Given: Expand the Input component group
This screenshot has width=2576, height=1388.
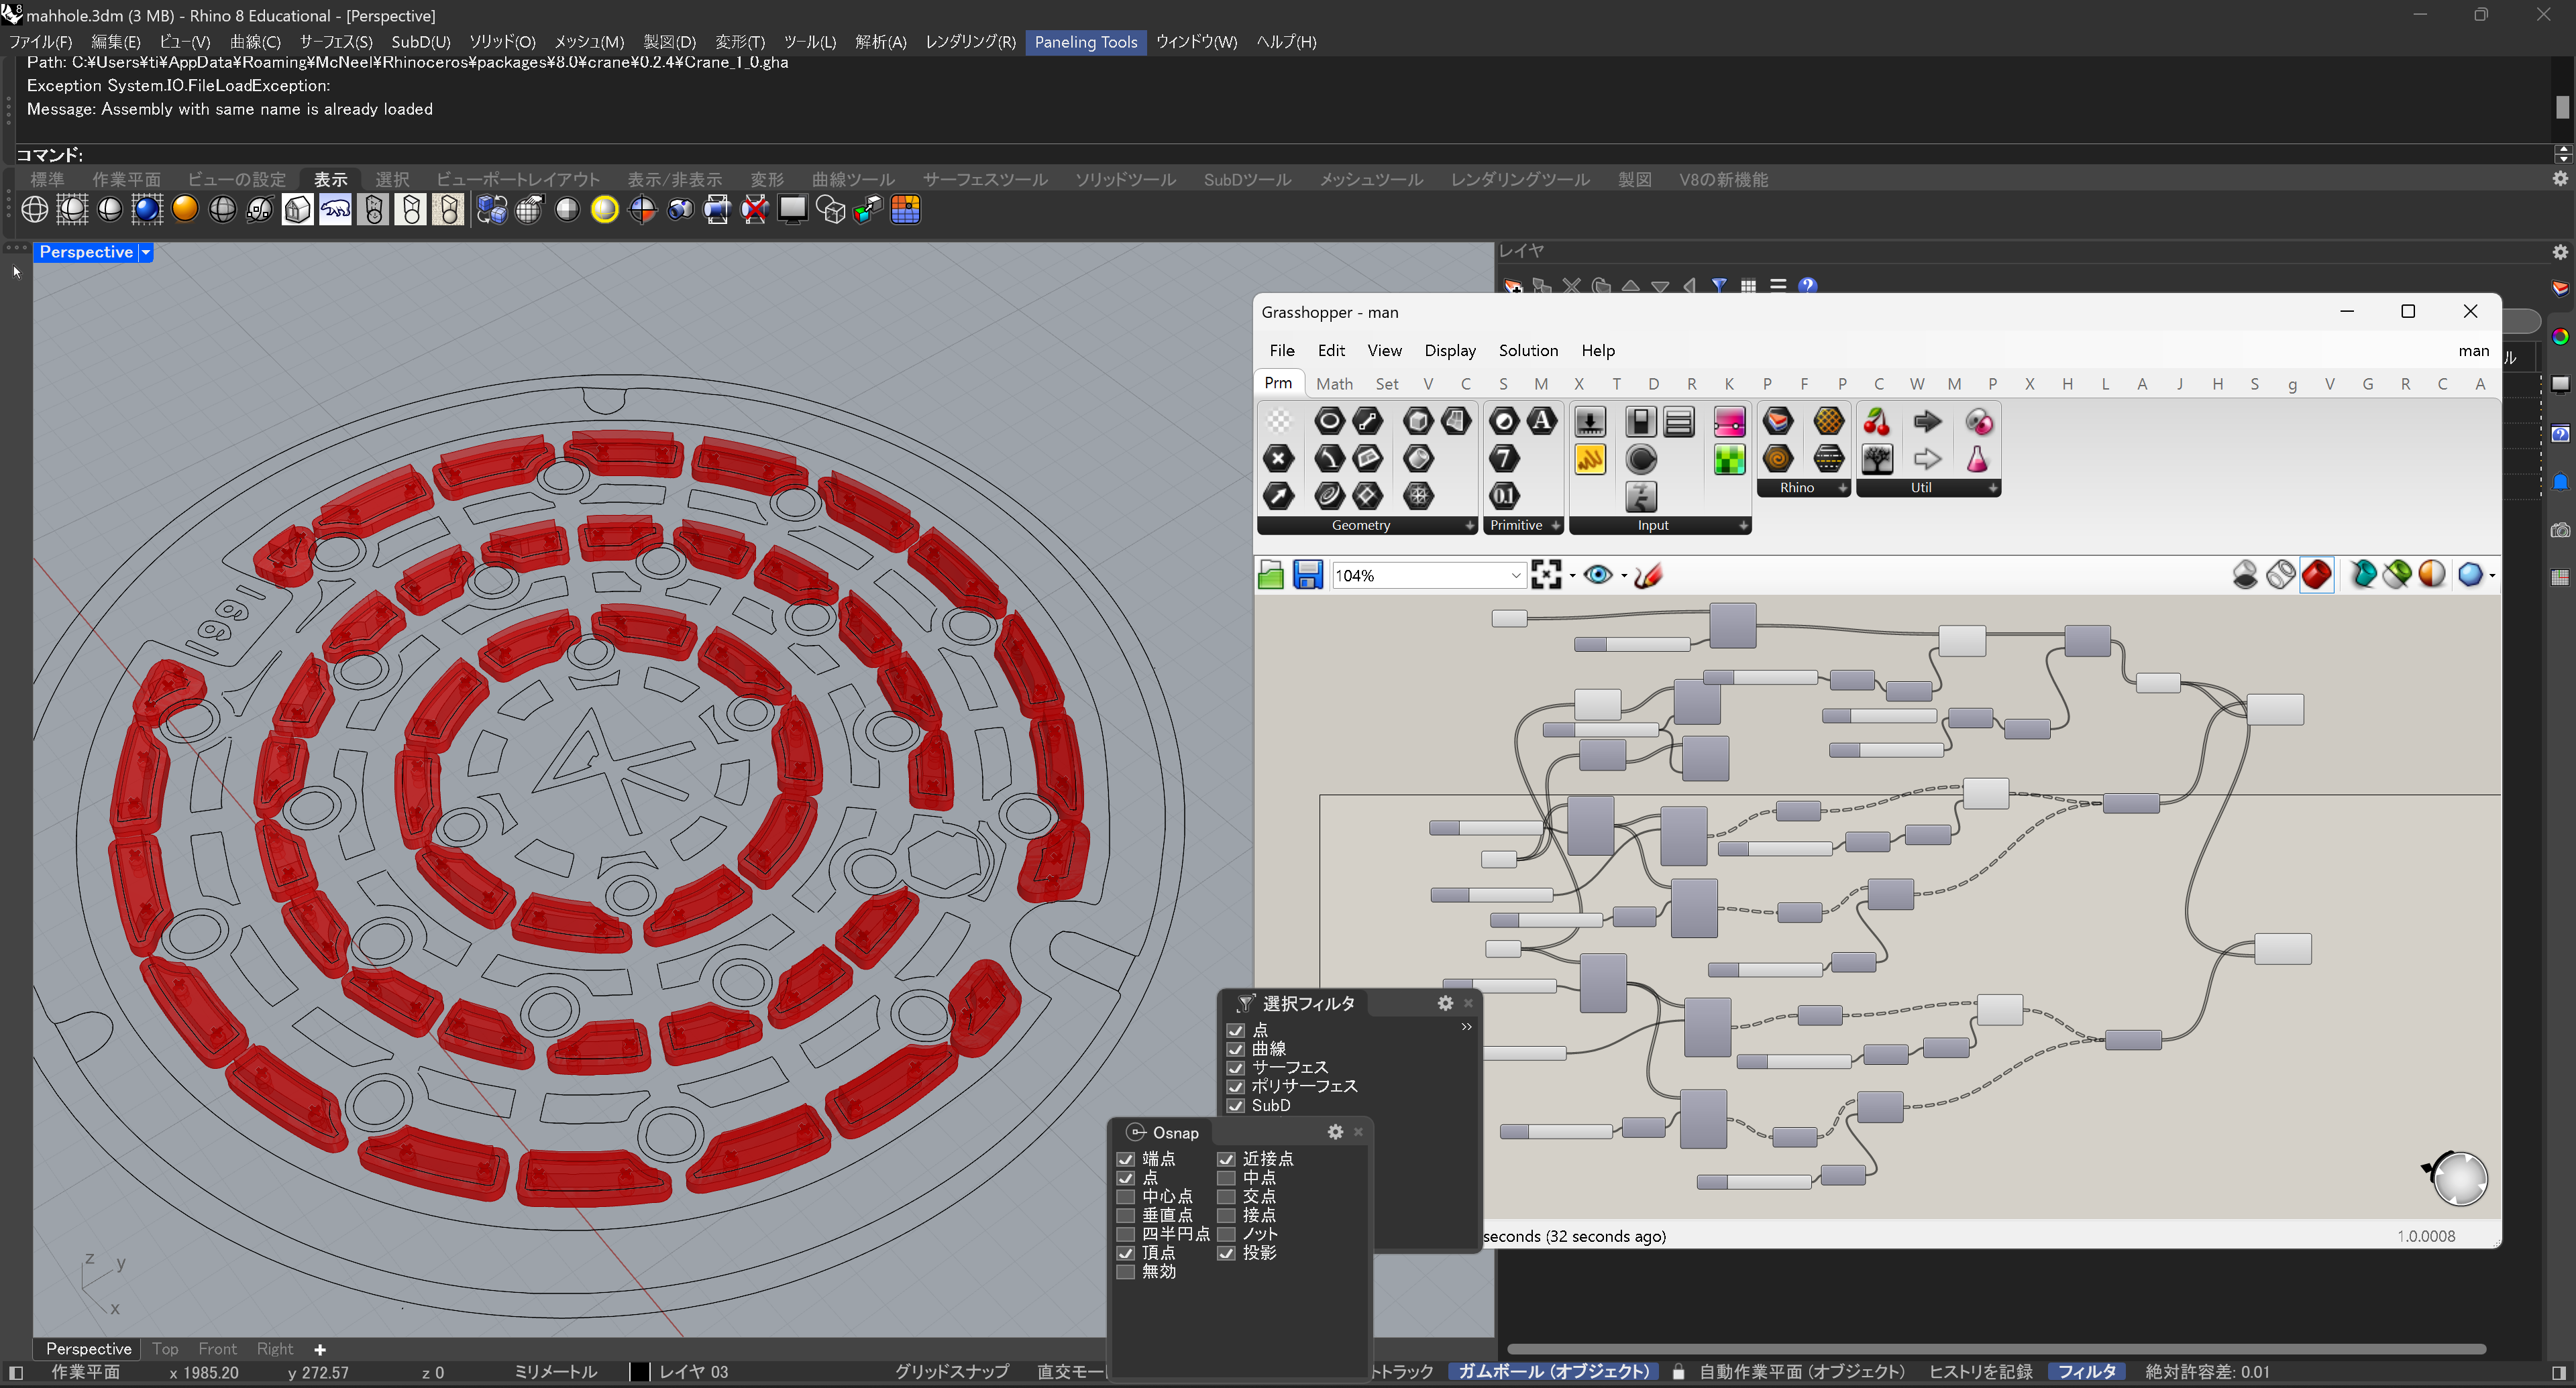Looking at the screenshot, I should 1743,526.
